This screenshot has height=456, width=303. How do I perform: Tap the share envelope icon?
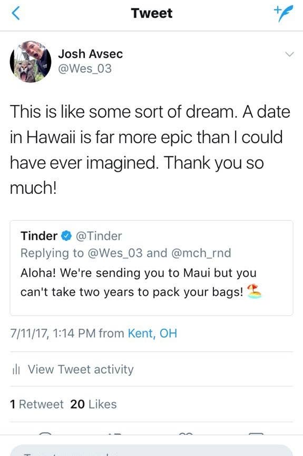click(256, 434)
